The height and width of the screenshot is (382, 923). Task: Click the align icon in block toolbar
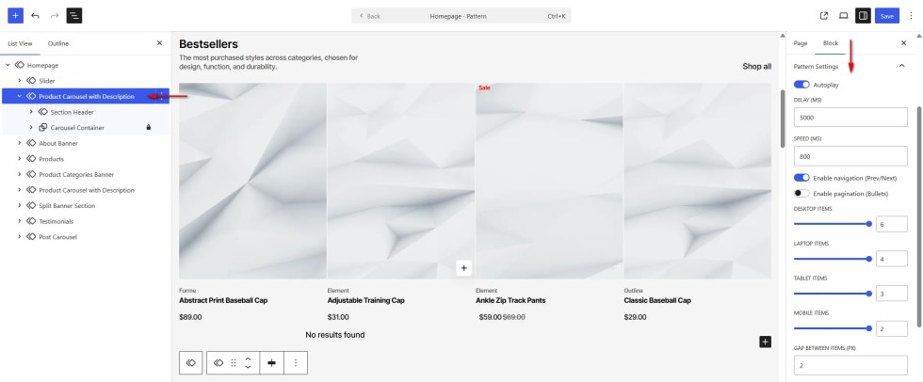coord(271,362)
